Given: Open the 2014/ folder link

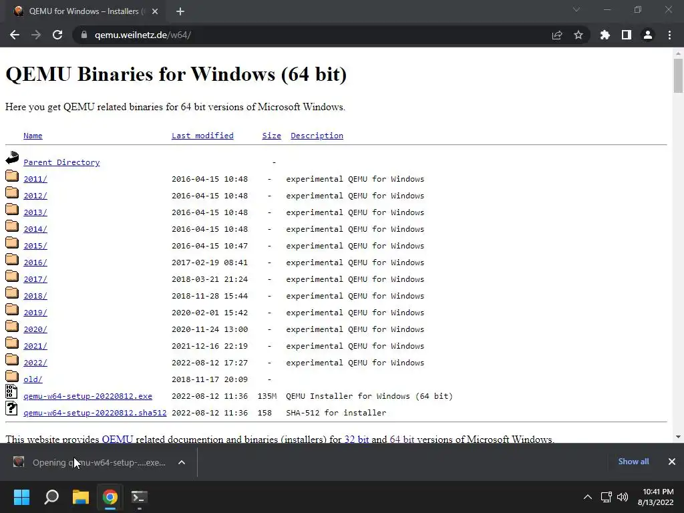Looking at the screenshot, I should [x=35, y=229].
